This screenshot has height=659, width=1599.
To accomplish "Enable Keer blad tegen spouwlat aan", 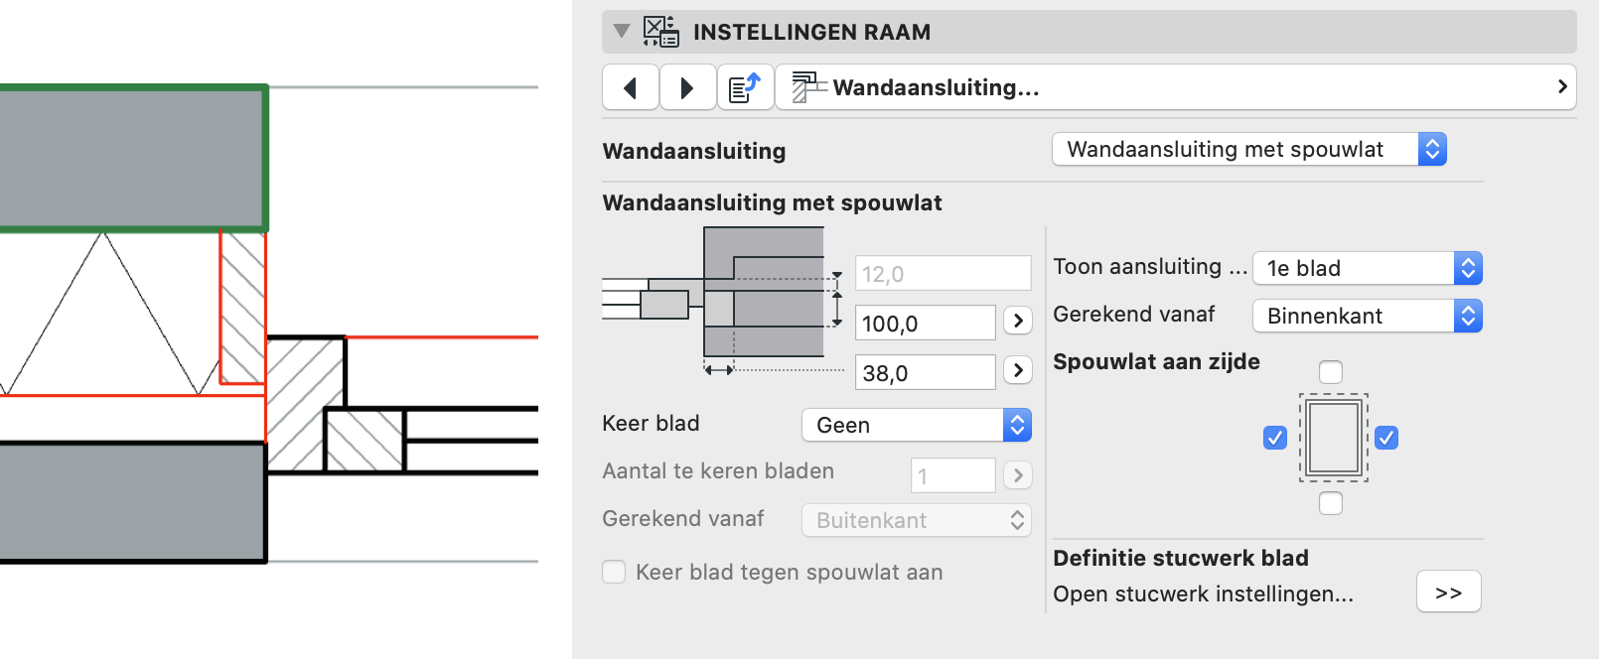I will (615, 572).
